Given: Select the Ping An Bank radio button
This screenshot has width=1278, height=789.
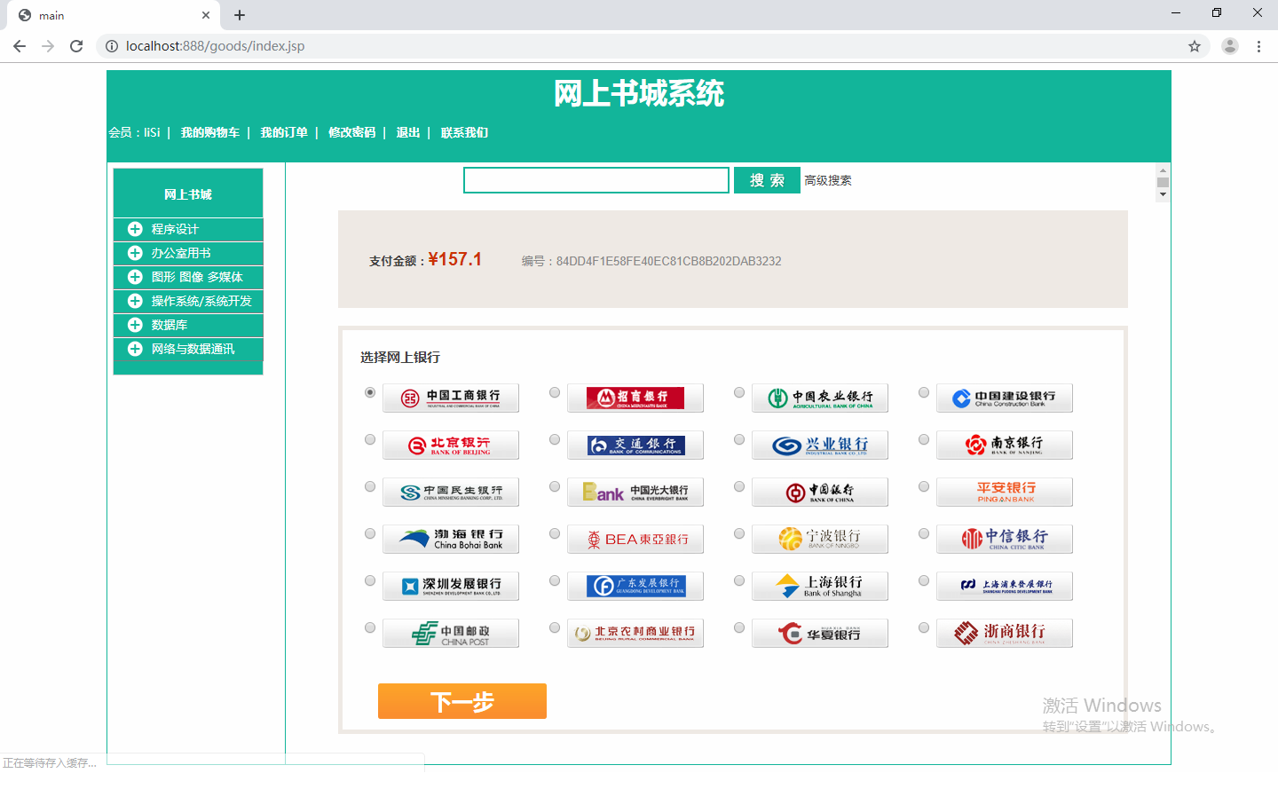Looking at the screenshot, I should coord(924,486).
